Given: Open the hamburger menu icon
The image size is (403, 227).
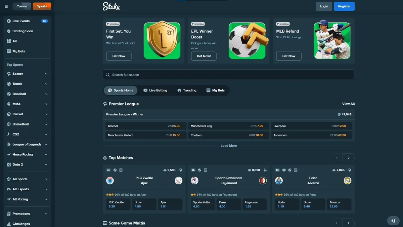Looking at the screenshot, I should tap(6, 6).
